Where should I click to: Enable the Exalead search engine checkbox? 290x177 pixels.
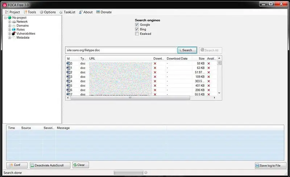(137, 34)
